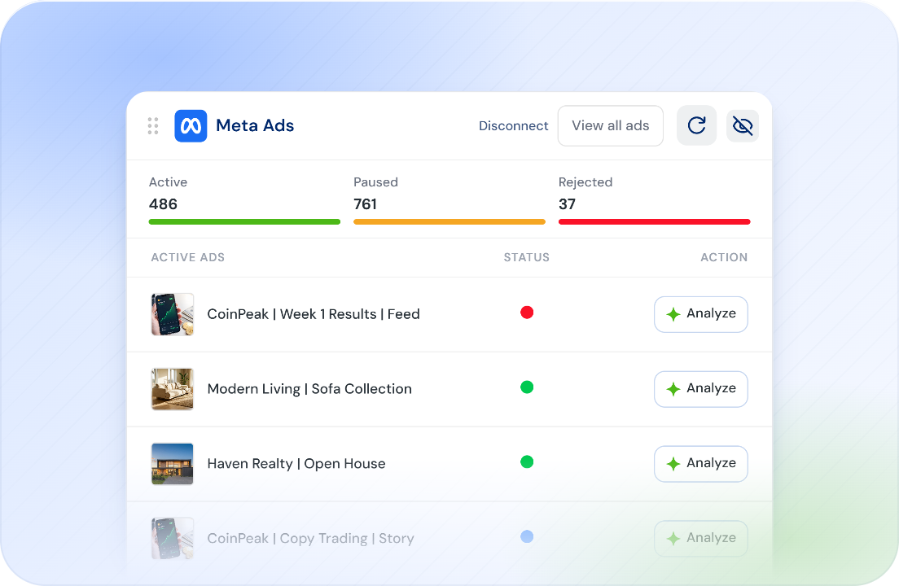Viewport: 899px width, 586px height.
Task: Analyze CoinPeak Copy Trading Story ad
Action: point(700,539)
